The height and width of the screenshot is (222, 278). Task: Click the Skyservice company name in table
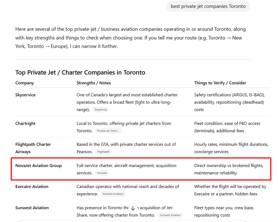pyautogui.click(x=25, y=95)
